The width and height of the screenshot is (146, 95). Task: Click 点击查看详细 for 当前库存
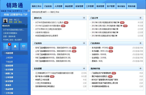coord(138,54)
